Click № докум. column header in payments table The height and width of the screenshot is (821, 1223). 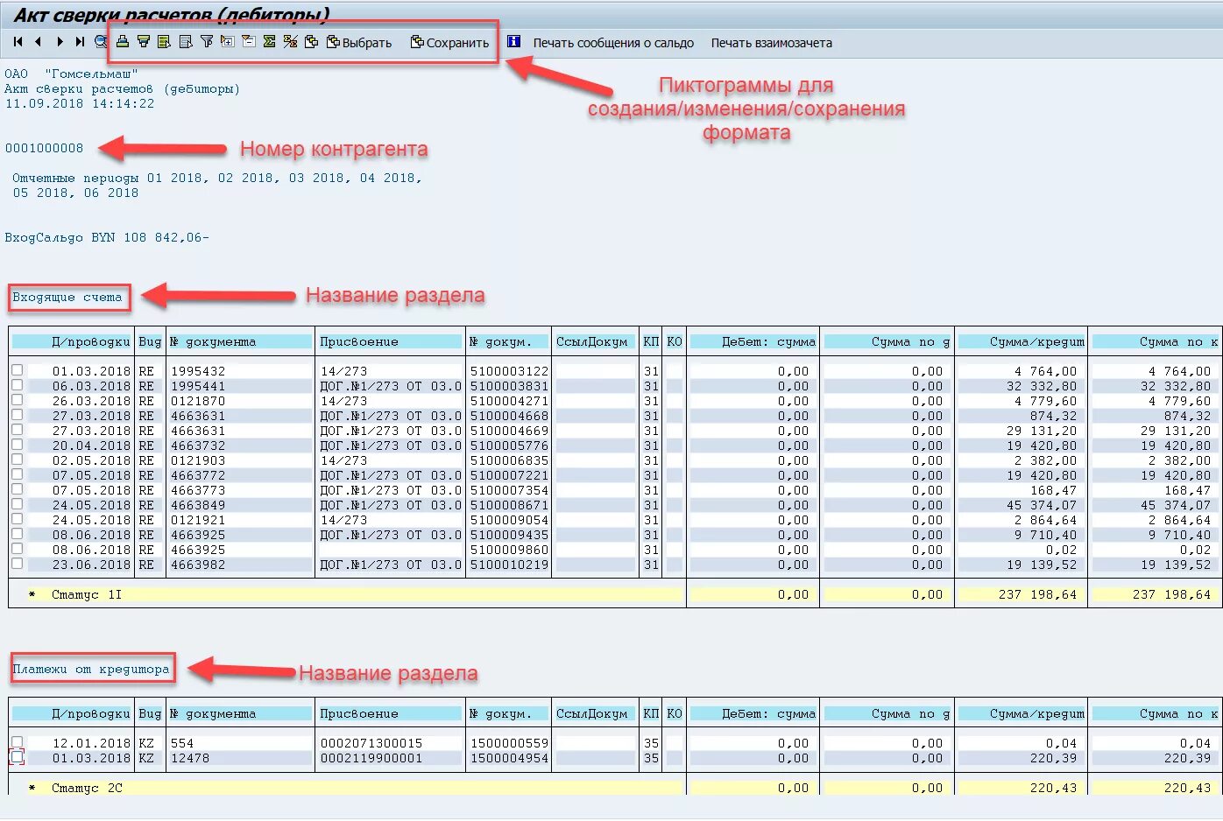coord(507,713)
